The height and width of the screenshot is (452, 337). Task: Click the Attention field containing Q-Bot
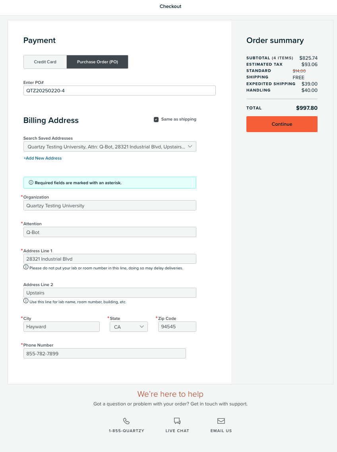click(110, 232)
